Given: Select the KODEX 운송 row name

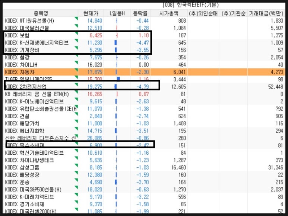Looking at the screenshot, I should click(x=17, y=182).
